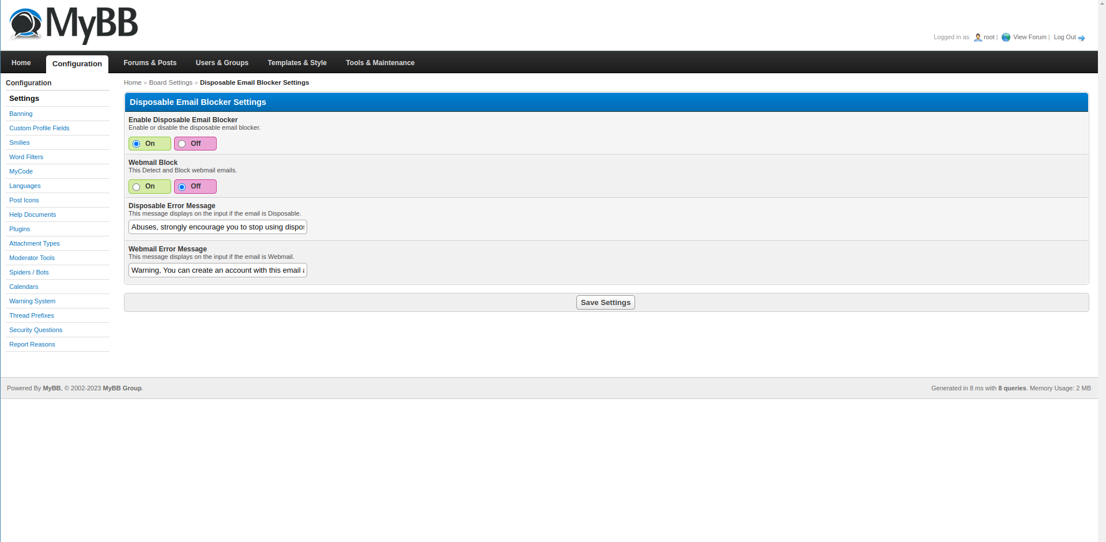
Task: Focus the Disposable Error Message field
Action: (x=218, y=227)
